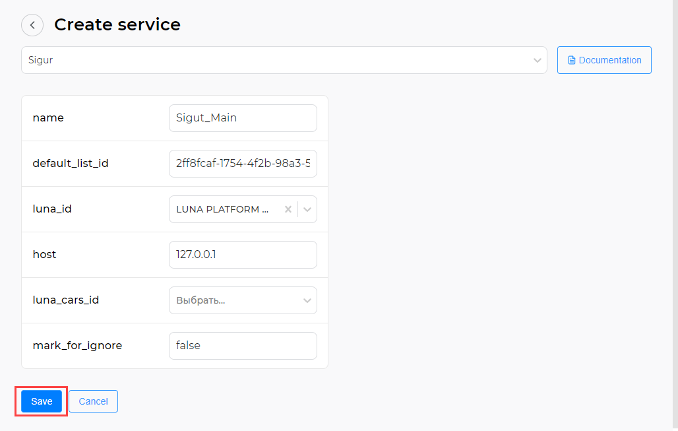The height and width of the screenshot is (431, 678).
Task: Click the host field showing 127.0.0.1
Action: coord(243,254)
